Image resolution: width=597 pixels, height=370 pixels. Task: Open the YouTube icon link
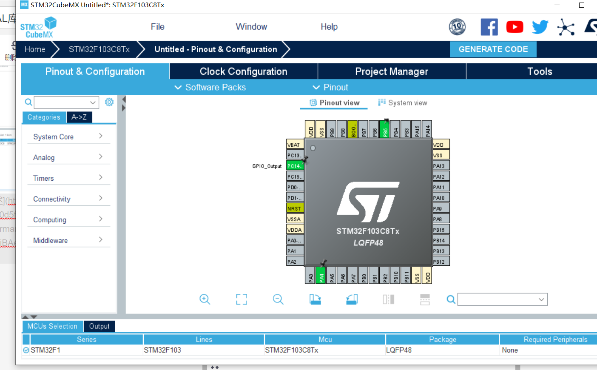click(x=515, y=27)
